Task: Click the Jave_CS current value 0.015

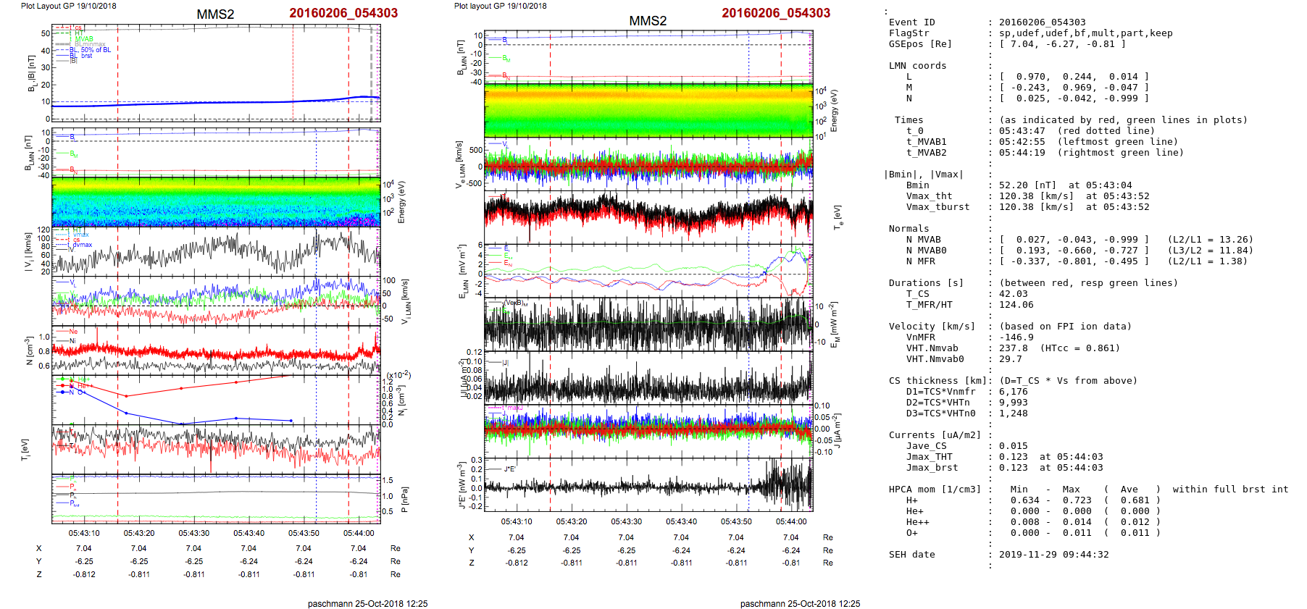Action: [1013, 446]
